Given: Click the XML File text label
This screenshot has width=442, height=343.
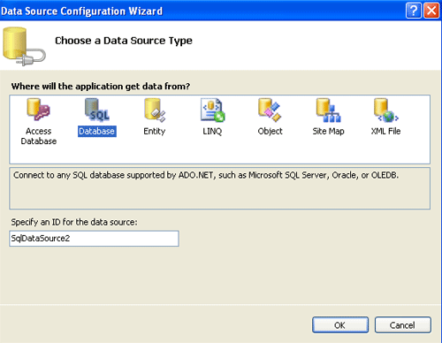Looking at the screenshot, I should point(385,131).
